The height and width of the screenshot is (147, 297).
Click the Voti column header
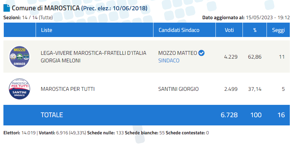(x=229, y=30)
